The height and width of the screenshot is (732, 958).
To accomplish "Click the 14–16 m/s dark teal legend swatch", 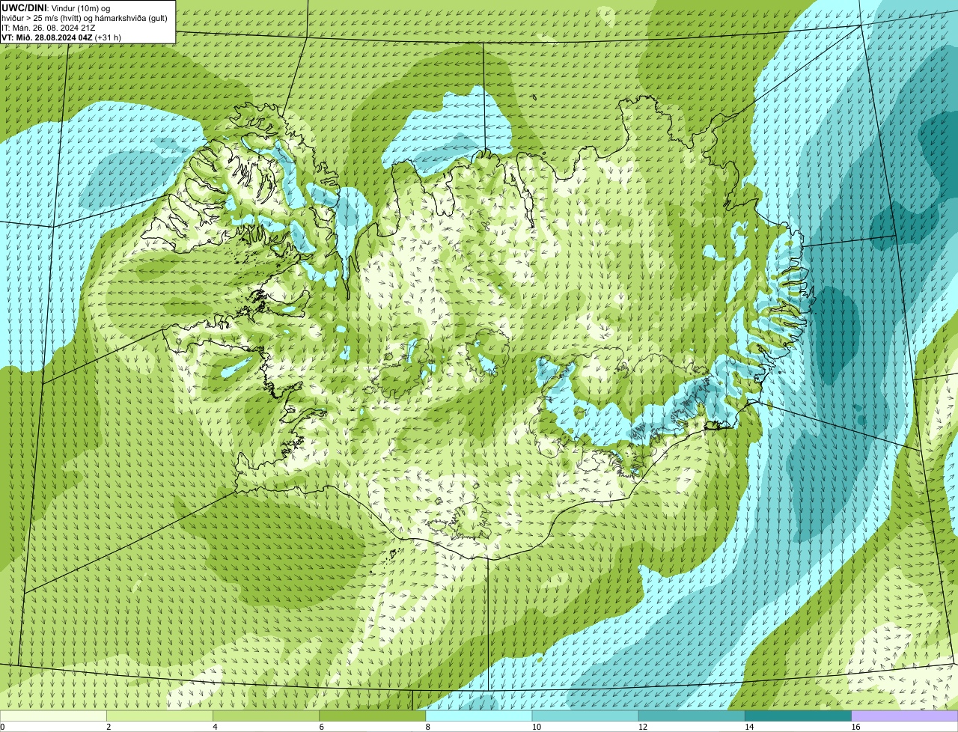I will [x=799, y=716].
